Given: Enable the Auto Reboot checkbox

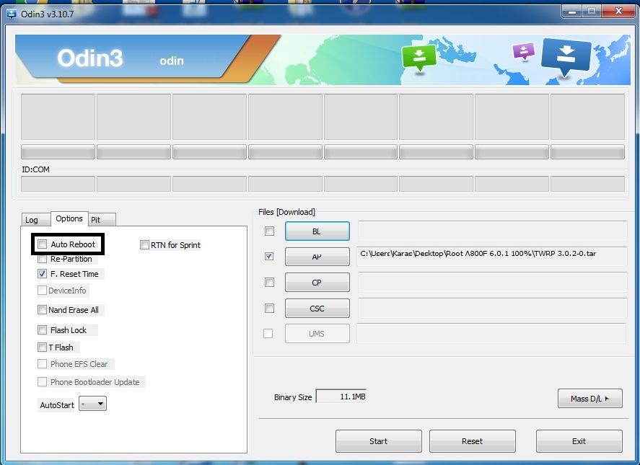Looking at the screenshot, I should click(x=42, y=244).
